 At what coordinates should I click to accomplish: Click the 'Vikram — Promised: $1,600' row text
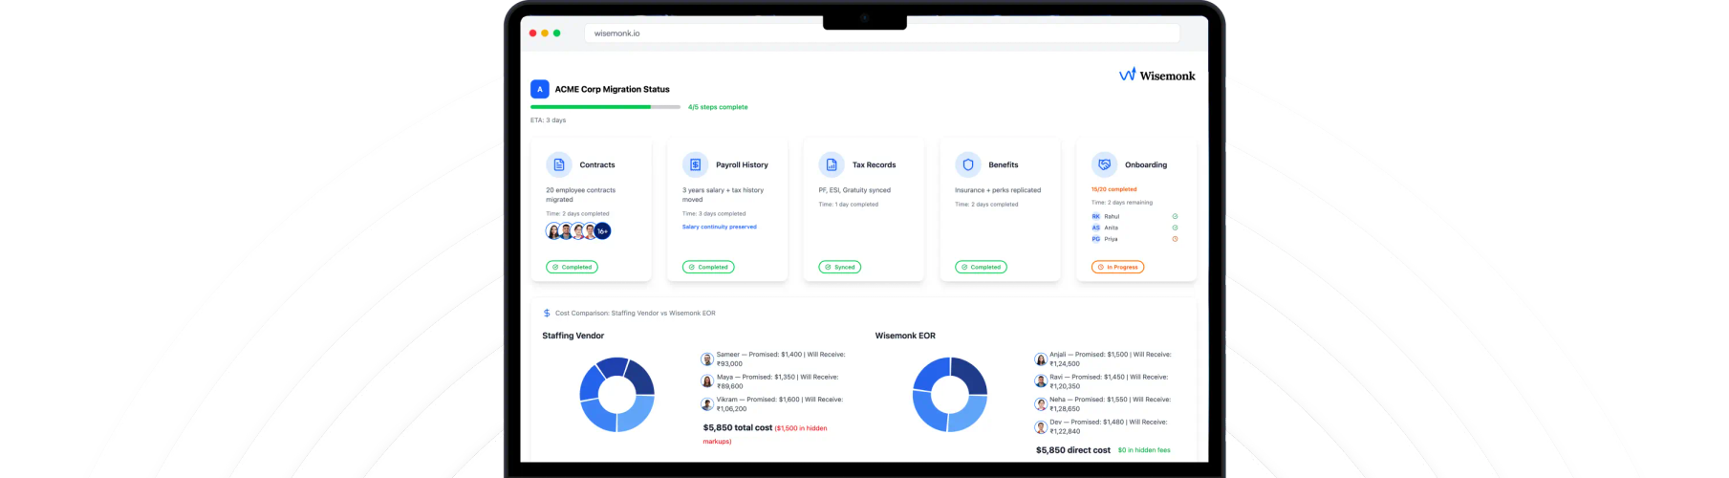[x=780, y=404]
